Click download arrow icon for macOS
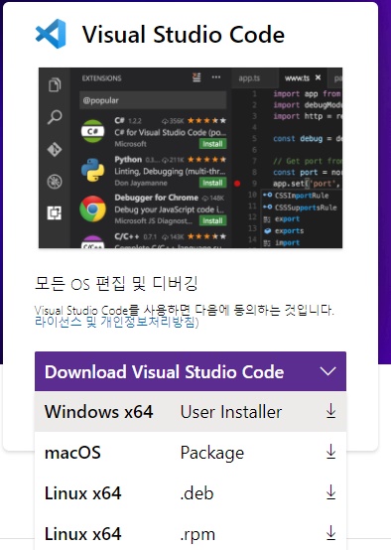Image resolution: width=391 pixels, height=550 pixels. (x=331, y=452)
